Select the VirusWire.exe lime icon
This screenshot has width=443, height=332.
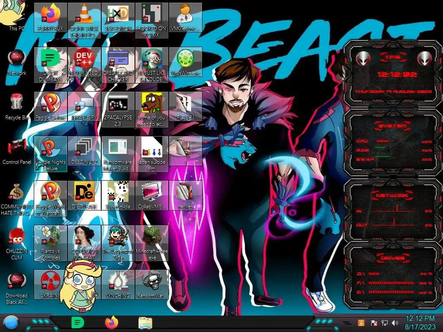point(185,62)
